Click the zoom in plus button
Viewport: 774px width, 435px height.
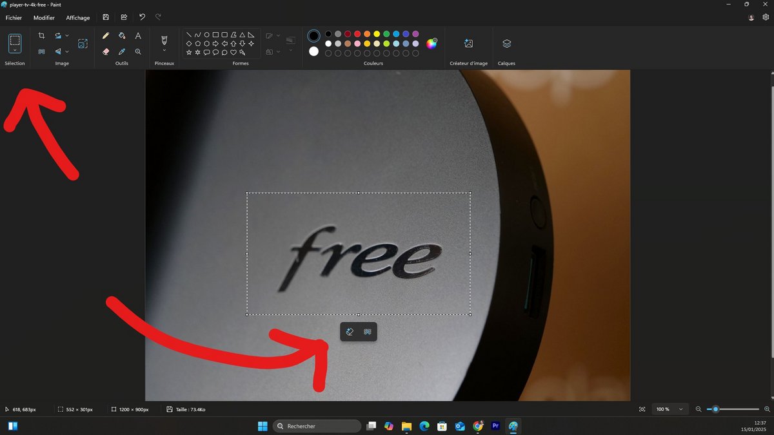pyautogui.click(x=767, y=409)
